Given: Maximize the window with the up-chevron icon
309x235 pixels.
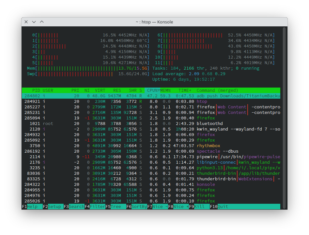Looking at the screenshot, I should click(41, 22).
